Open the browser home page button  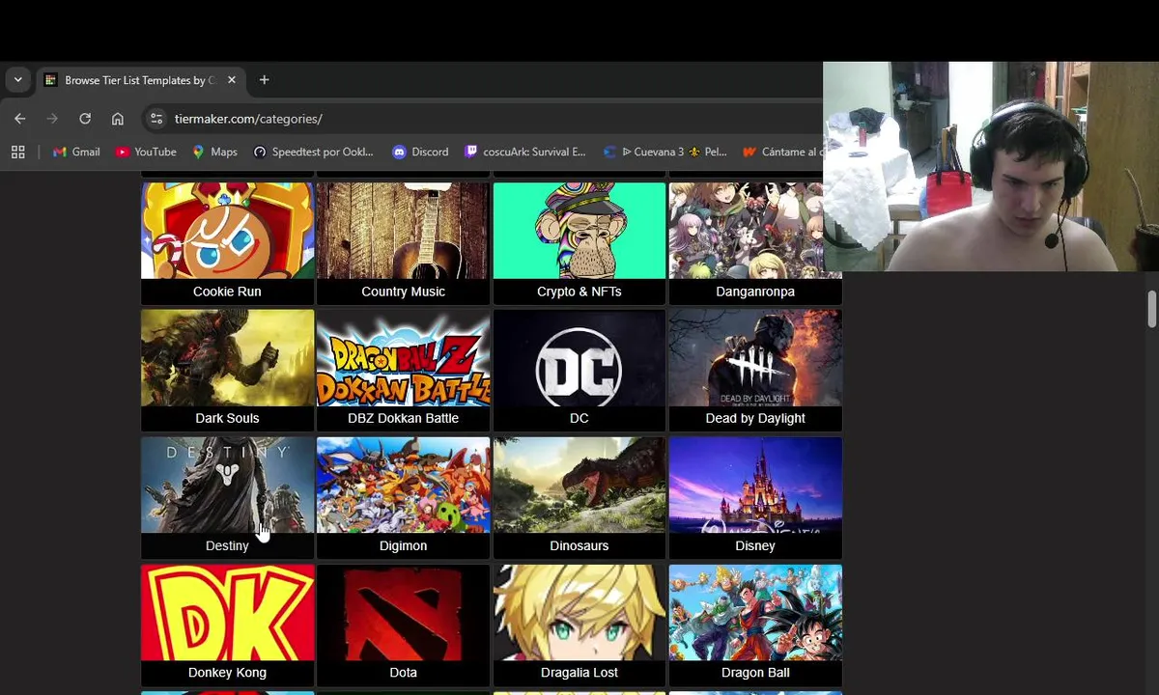coord(118,119)
